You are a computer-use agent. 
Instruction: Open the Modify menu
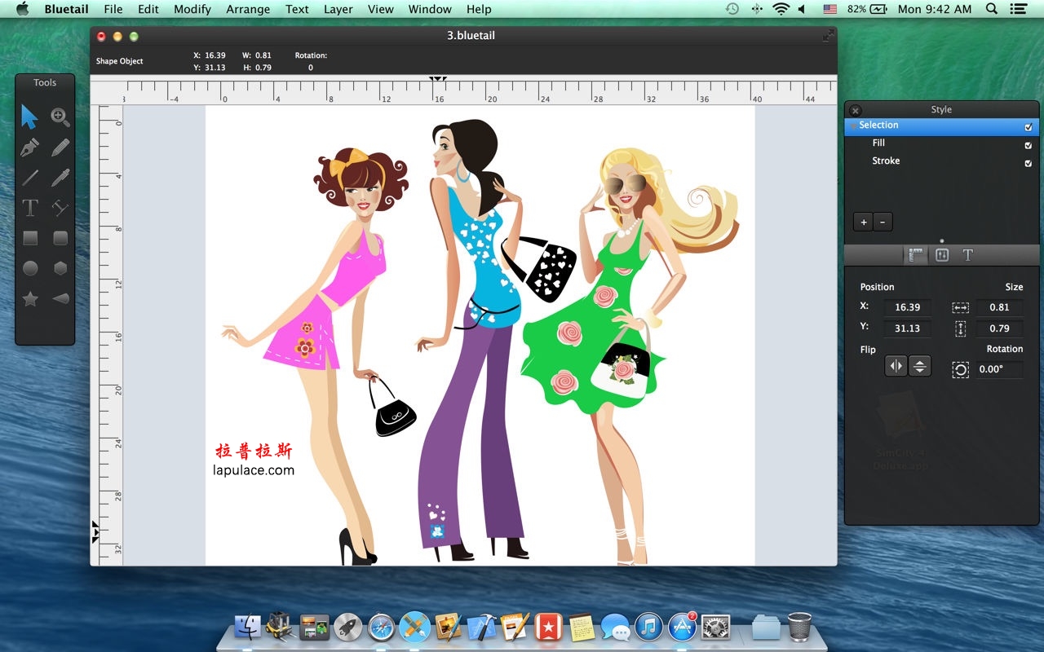(192, 9)
